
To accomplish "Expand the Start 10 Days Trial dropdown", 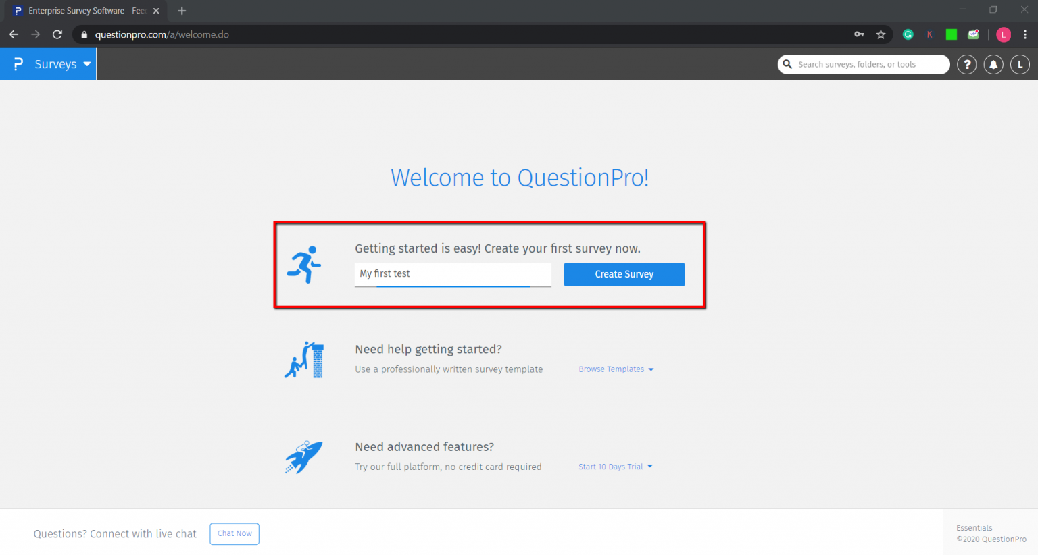I will [x=649, y=466].
